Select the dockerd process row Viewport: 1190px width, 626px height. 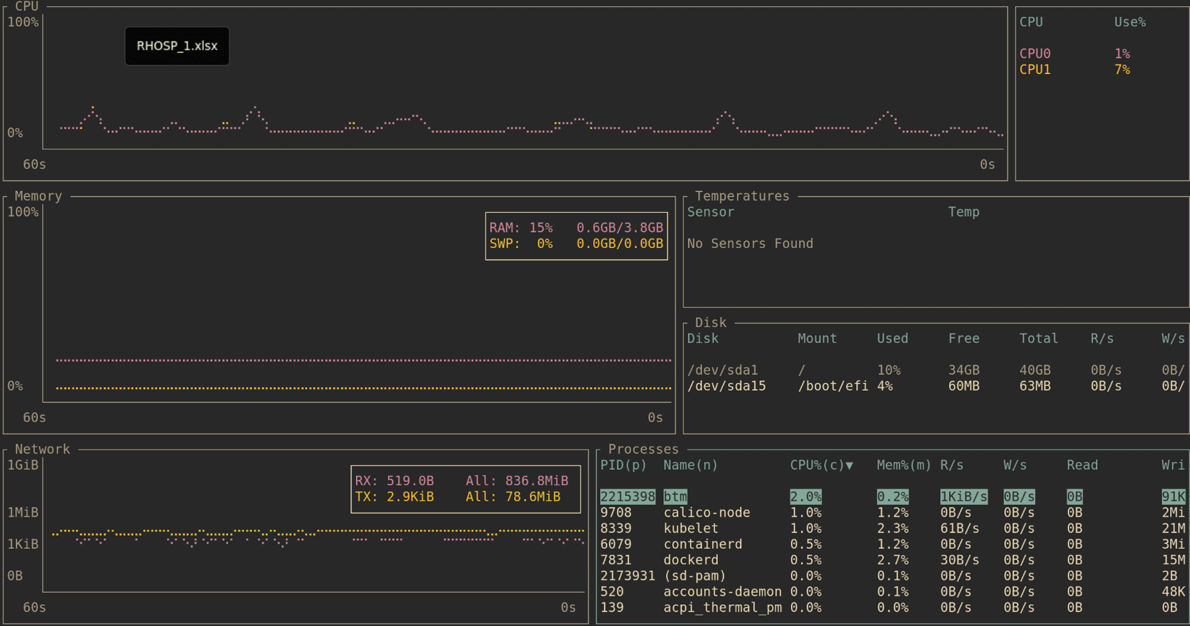pos(690,559)
